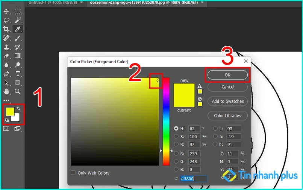Image resolution: width=303 pixels, height=190 pixels.
Task: Click the out-of-gamut warning triangle
Action: click(200, 86)
